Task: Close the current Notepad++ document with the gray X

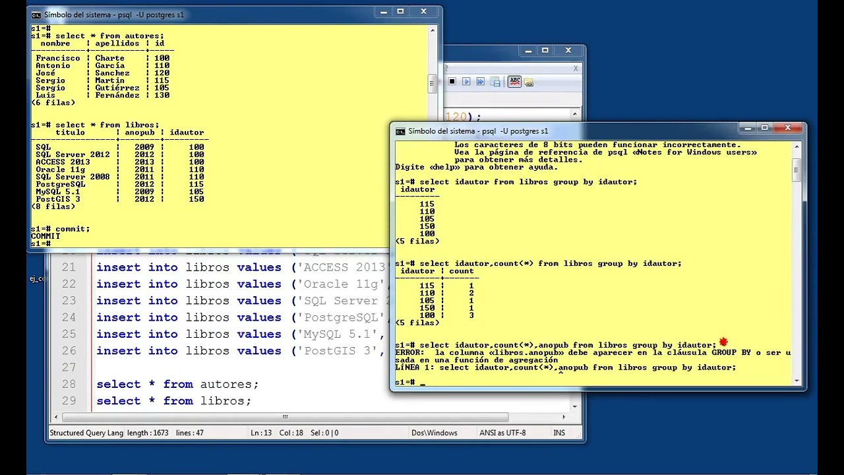Action: coord(576,68)
